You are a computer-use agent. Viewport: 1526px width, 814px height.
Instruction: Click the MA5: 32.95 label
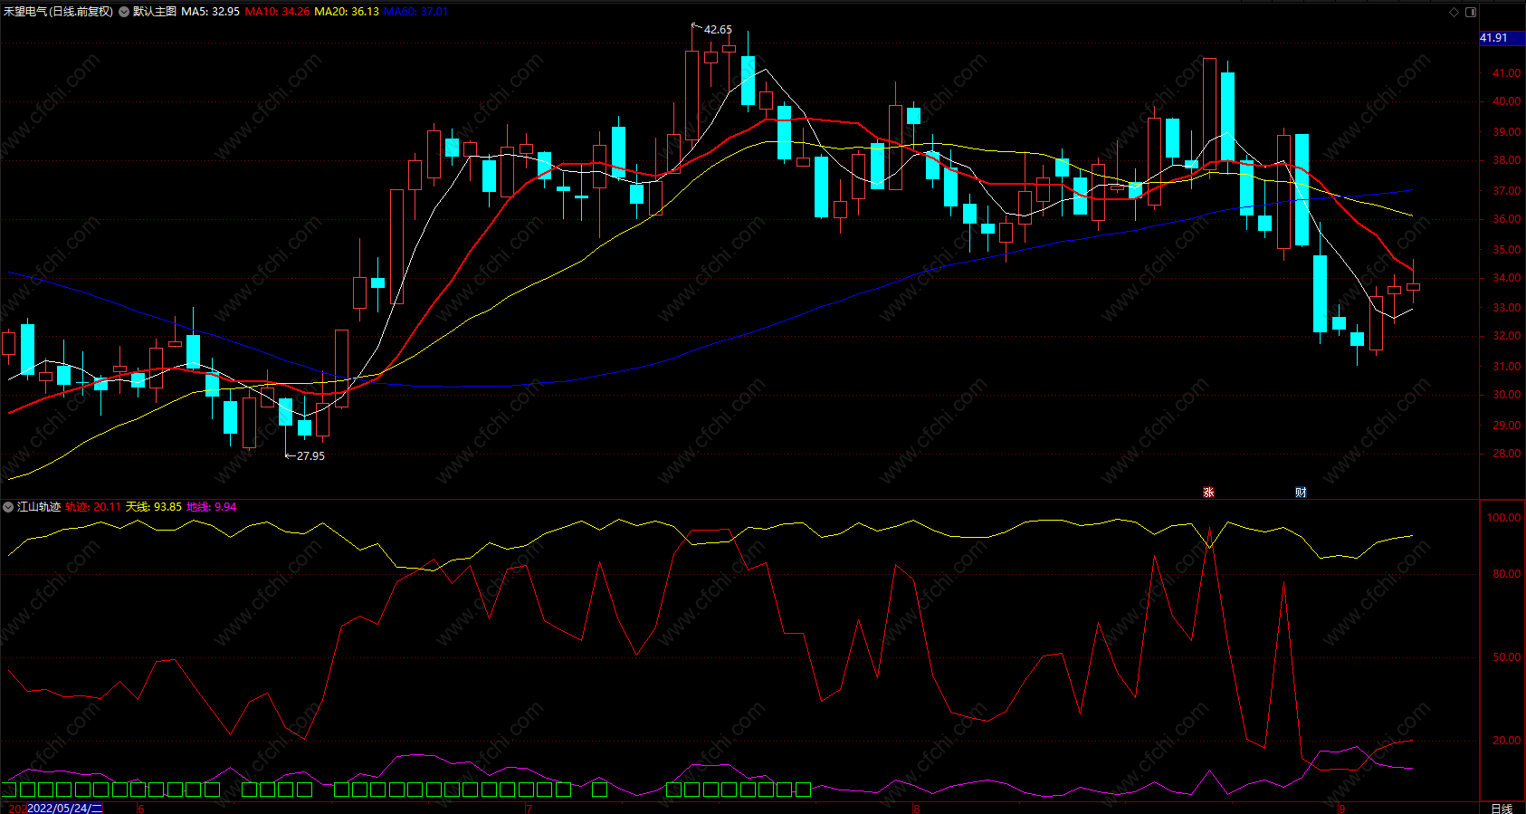click(211, 12)
